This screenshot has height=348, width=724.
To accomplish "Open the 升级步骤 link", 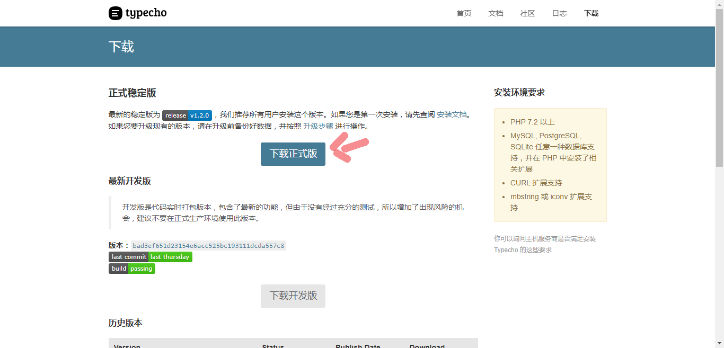I will point(318,126).
